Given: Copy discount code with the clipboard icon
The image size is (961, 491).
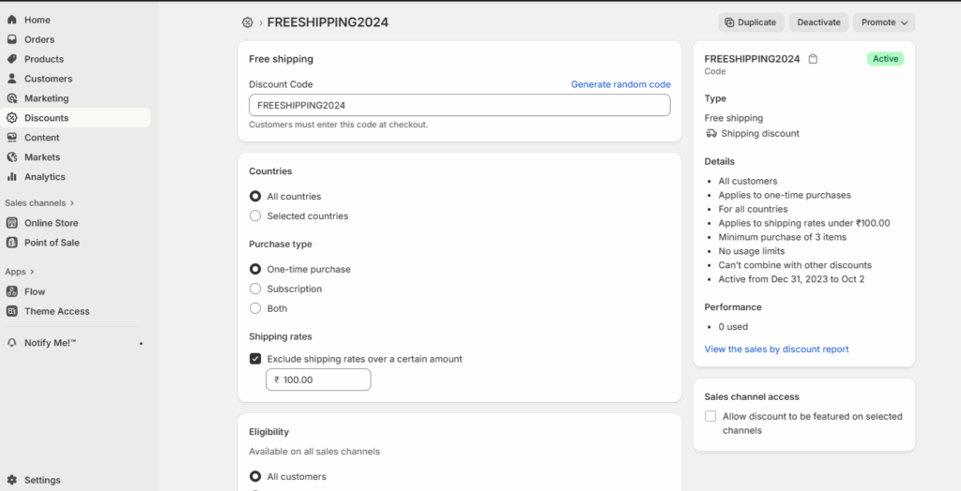Looking at the screenshot, I should pos(813,59).
